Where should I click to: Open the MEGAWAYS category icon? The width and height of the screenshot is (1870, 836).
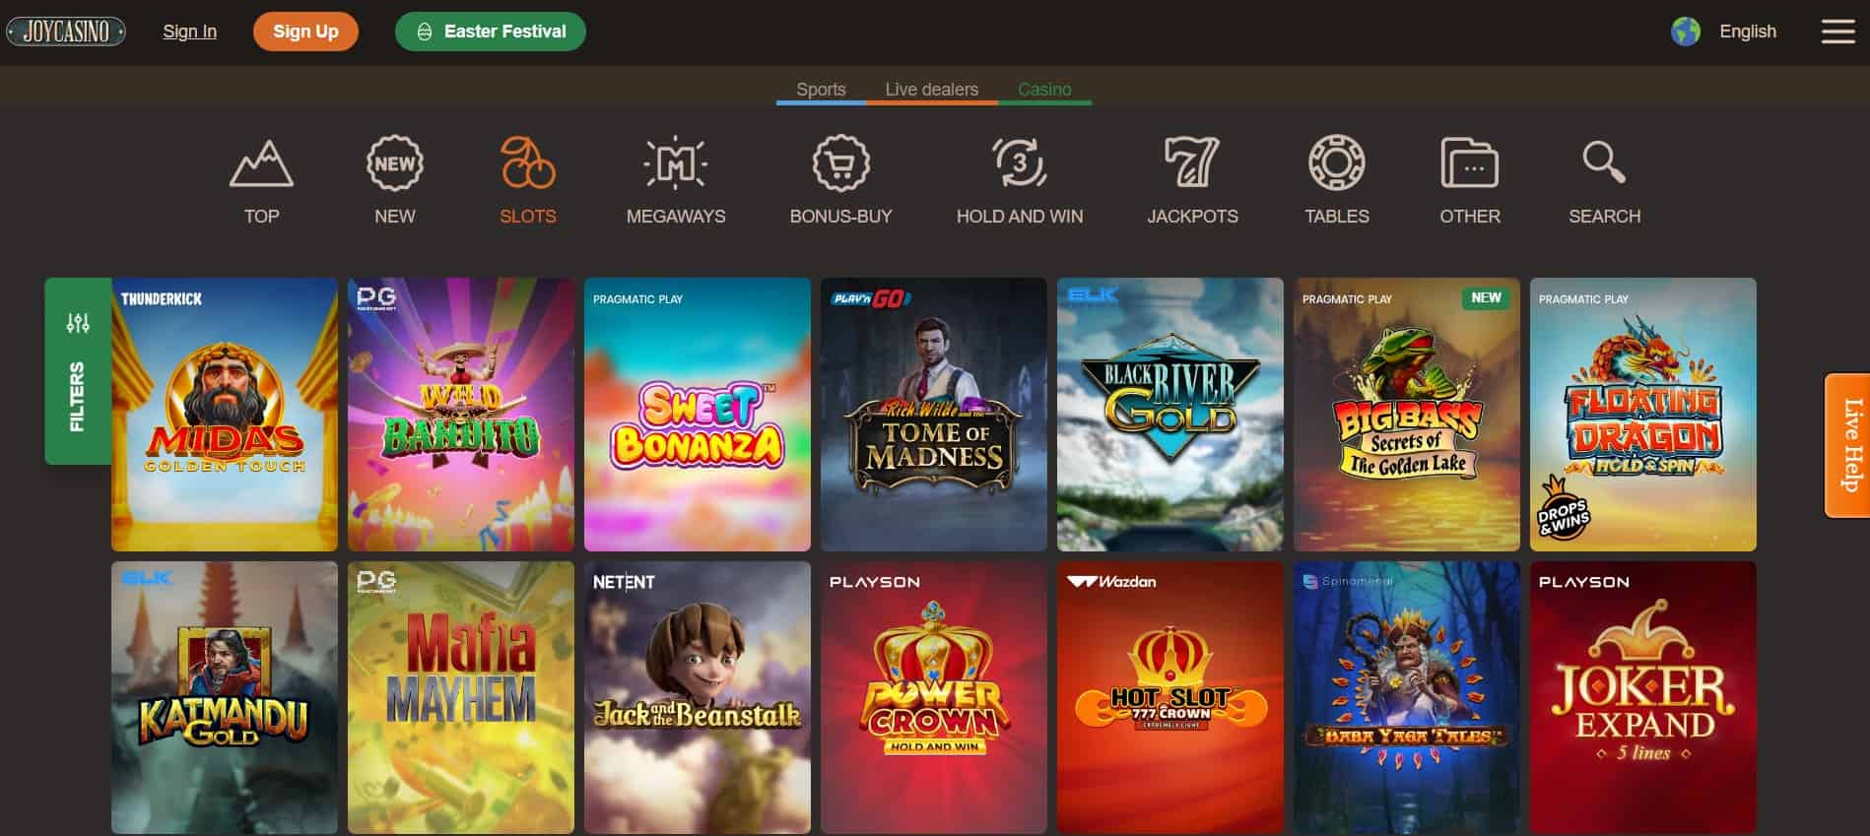675,163
